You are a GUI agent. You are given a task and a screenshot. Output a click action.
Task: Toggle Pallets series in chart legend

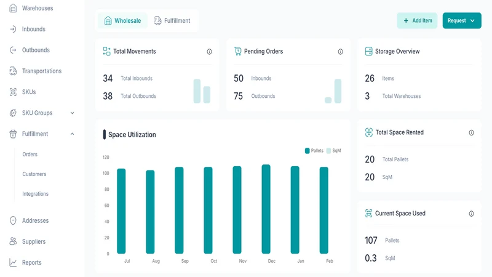click(x=314, y=151)
